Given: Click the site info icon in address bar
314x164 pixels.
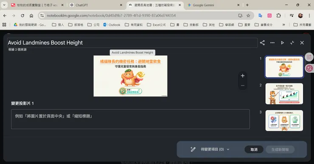Looking at the screenshot, I should point(42,16).
